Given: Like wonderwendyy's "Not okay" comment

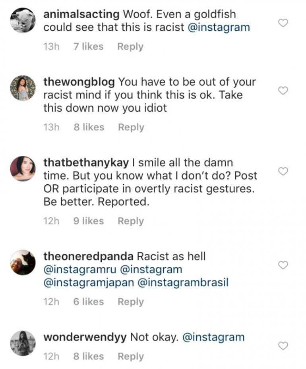Looking at the screenshot, I should 283,346.
